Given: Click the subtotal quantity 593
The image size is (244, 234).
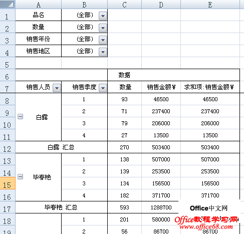Looking at the screenshot, I should click(x=125, y=207).
